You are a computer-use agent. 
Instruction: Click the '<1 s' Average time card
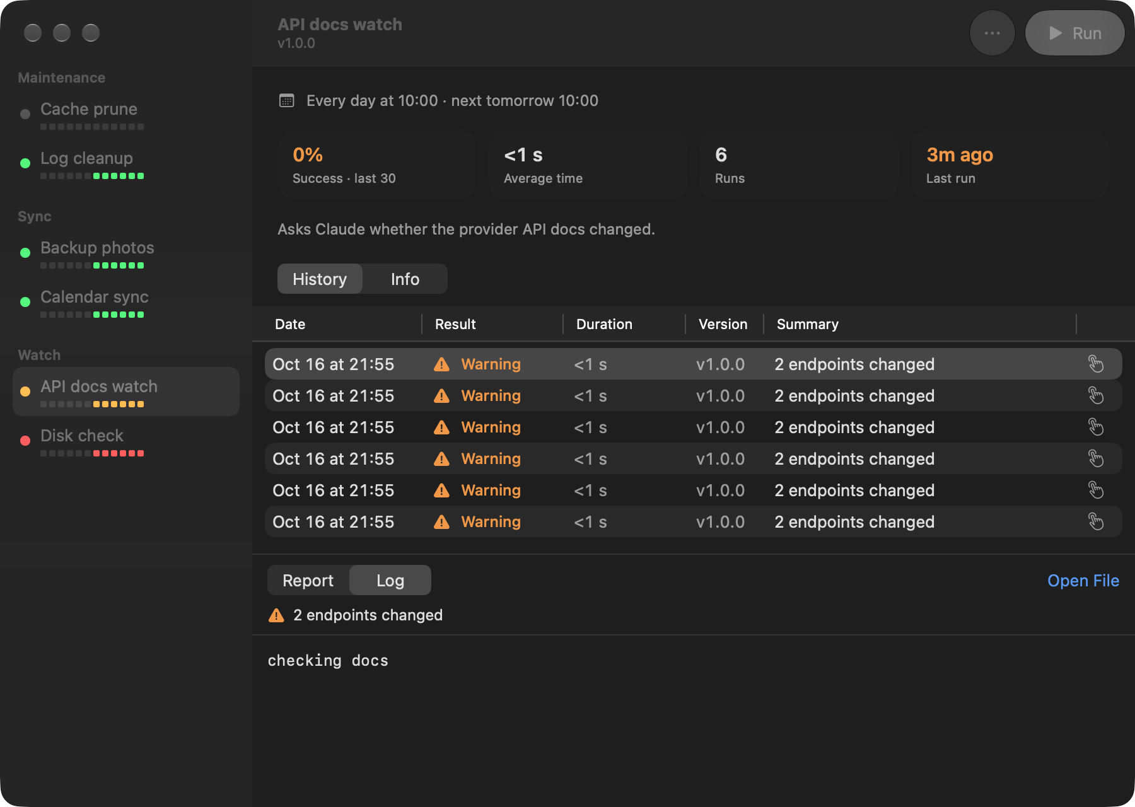588,165
